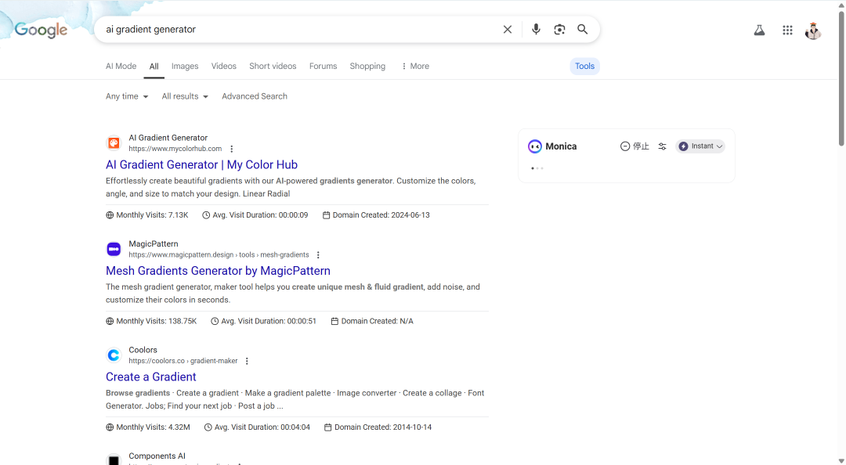Open Monica settings sliders icon
The image size is (846, 465).
[x=662, y=146]
